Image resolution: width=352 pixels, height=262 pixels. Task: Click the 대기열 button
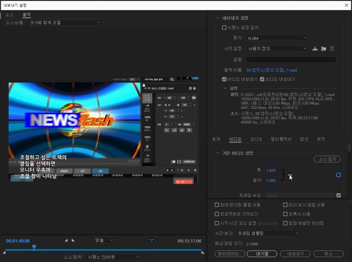(x=262, y=254)
